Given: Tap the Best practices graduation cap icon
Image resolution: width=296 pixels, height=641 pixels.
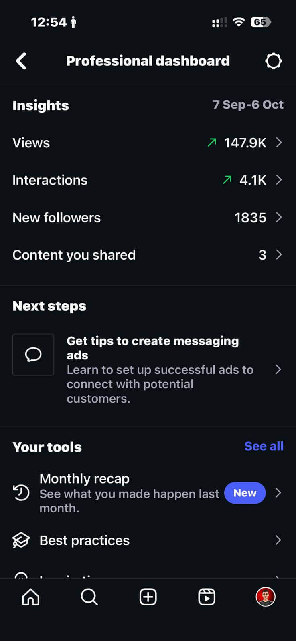Looking at the screenshot, I should pyautogui.click(x=21, y=540).
